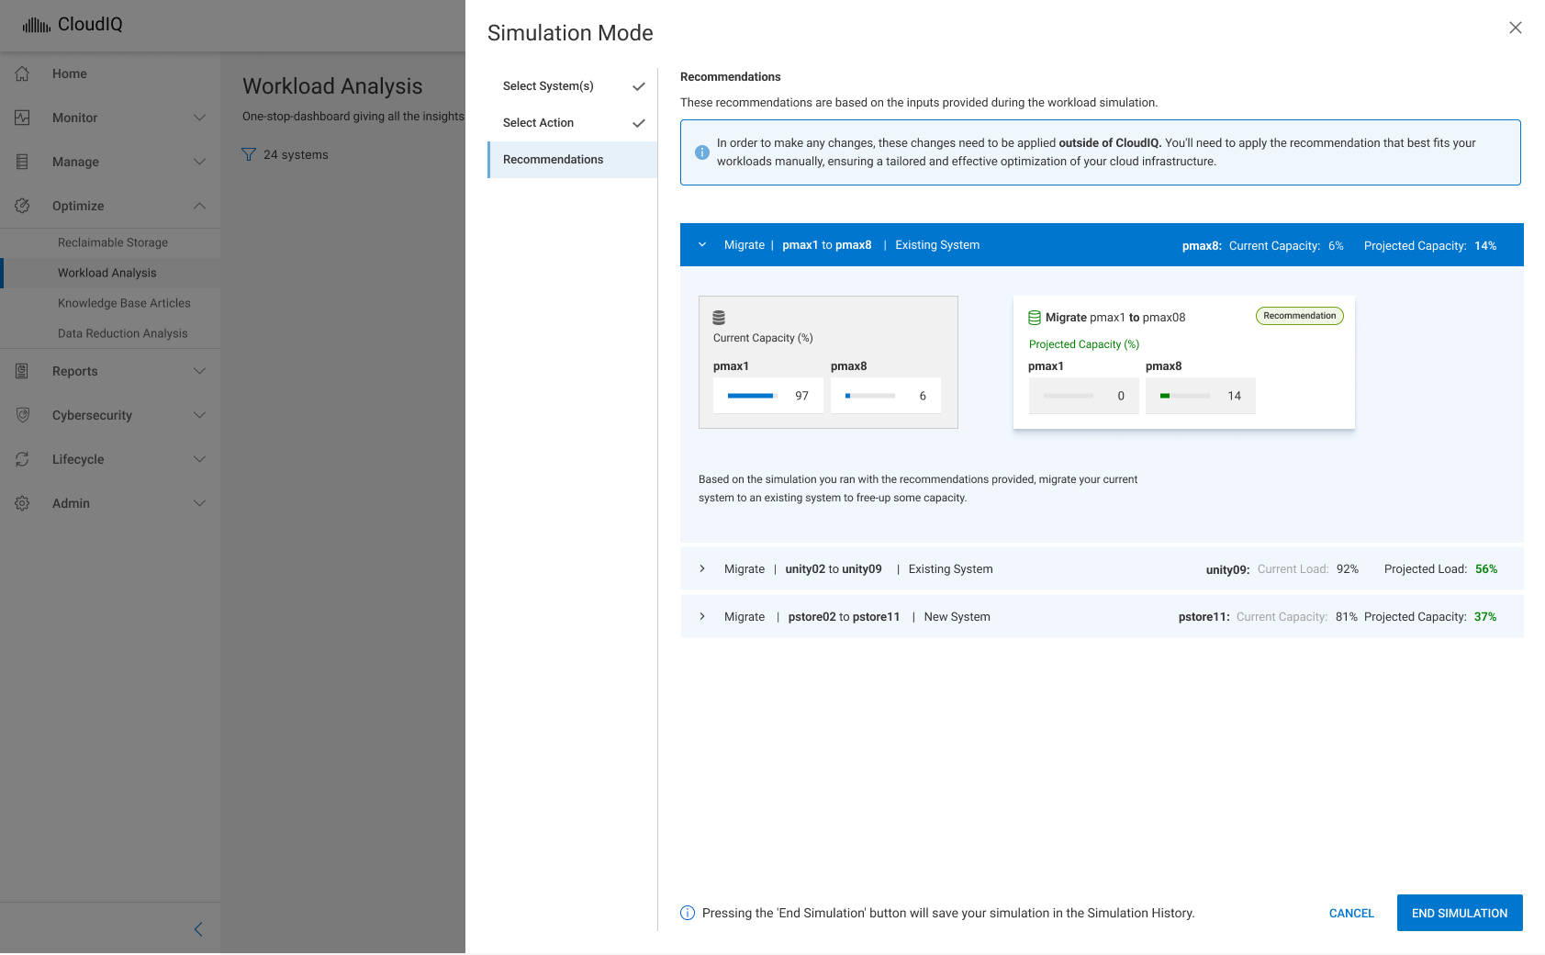Click the green database icon beside Migrate pmax1
The height and width of the screenshot is (955, 1545).
click(1035, 318)
